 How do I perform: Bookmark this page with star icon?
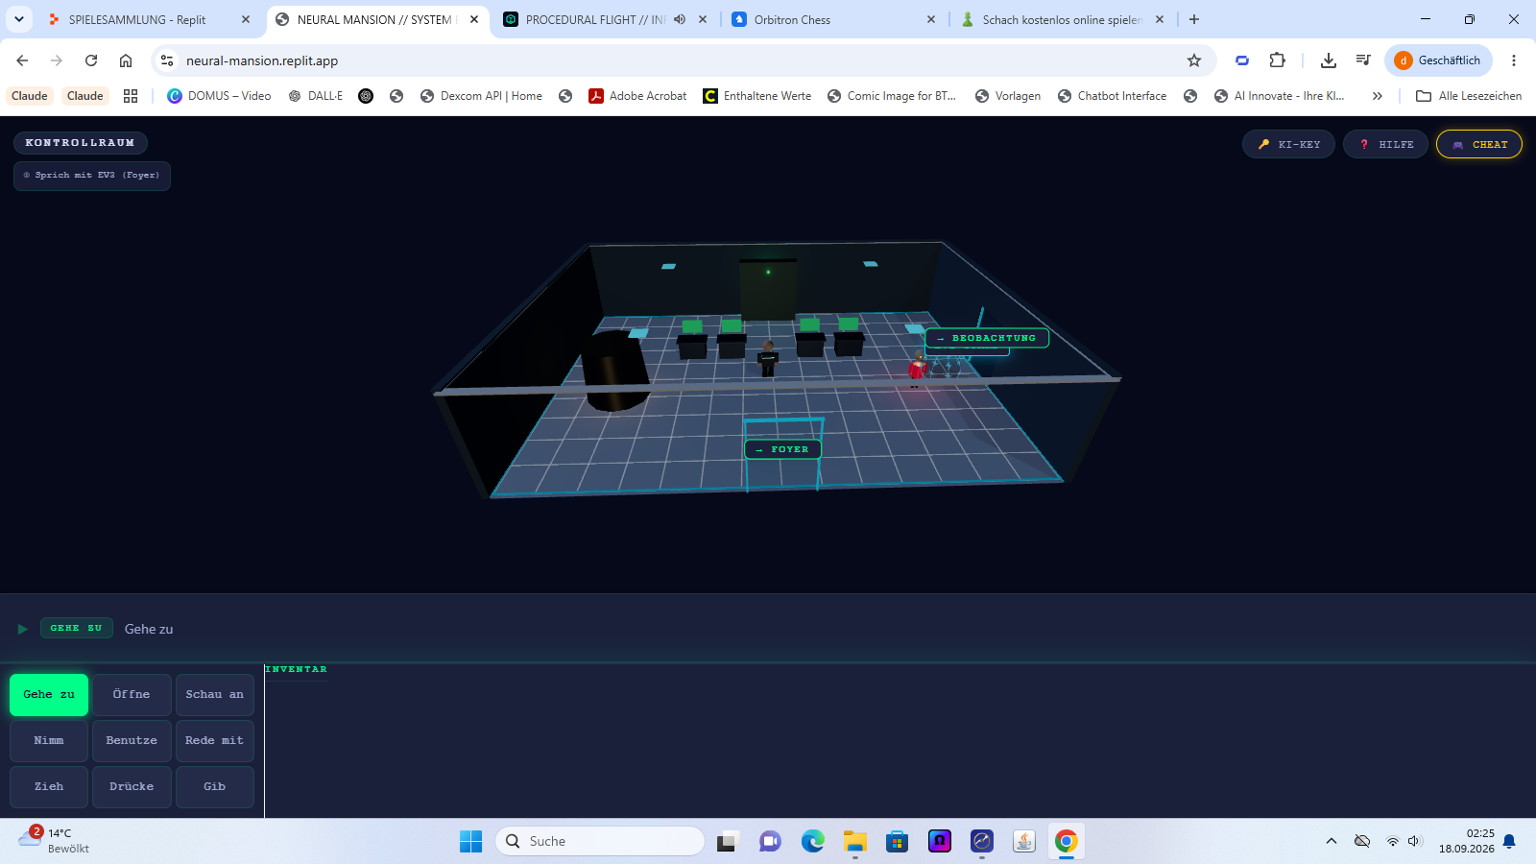coord(1194,60)
